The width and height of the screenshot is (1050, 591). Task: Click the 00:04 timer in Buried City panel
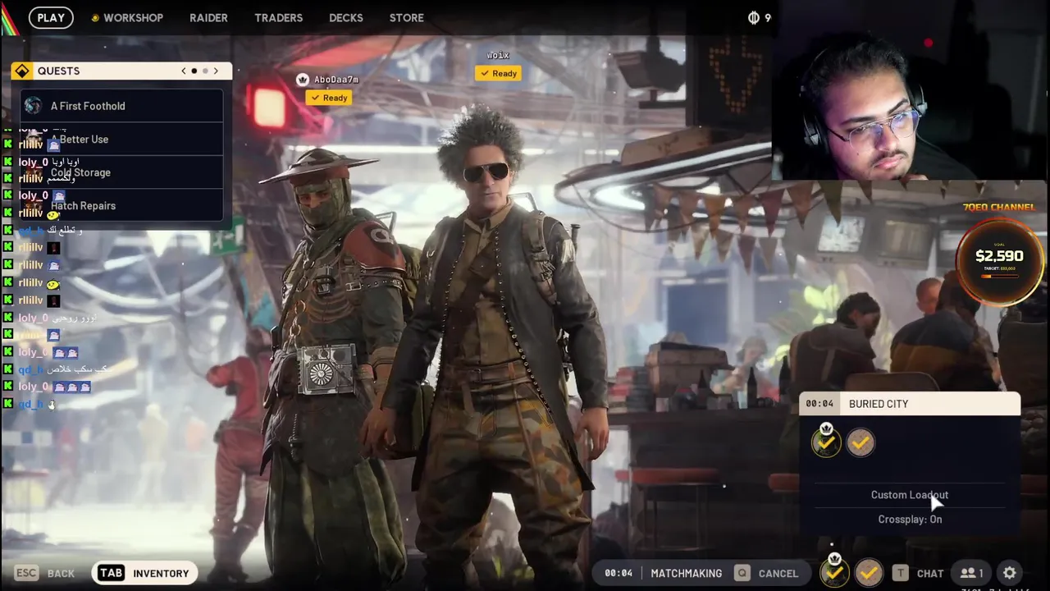(819, 404)
